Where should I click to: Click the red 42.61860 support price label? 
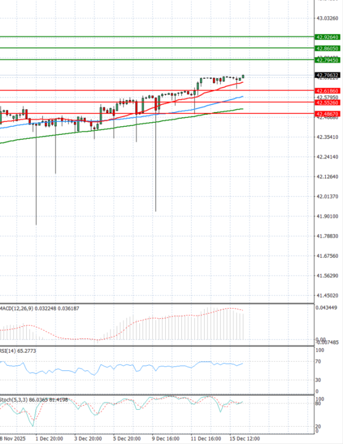point(328,91)
